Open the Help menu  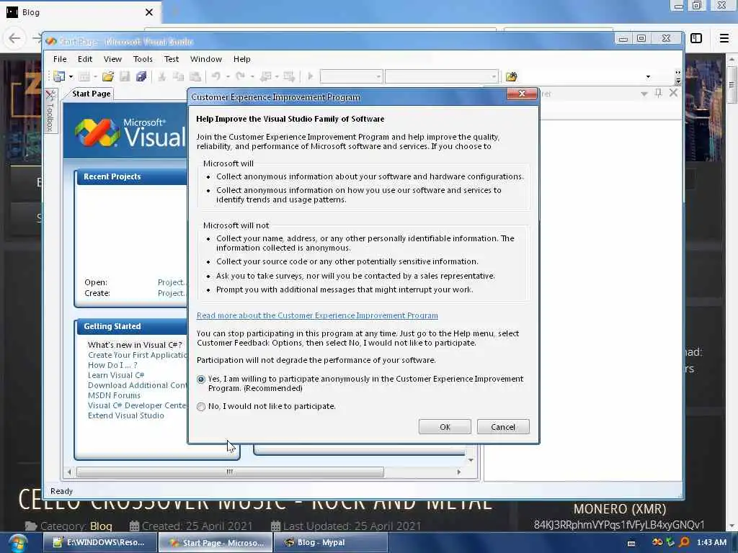pos(242,59)
